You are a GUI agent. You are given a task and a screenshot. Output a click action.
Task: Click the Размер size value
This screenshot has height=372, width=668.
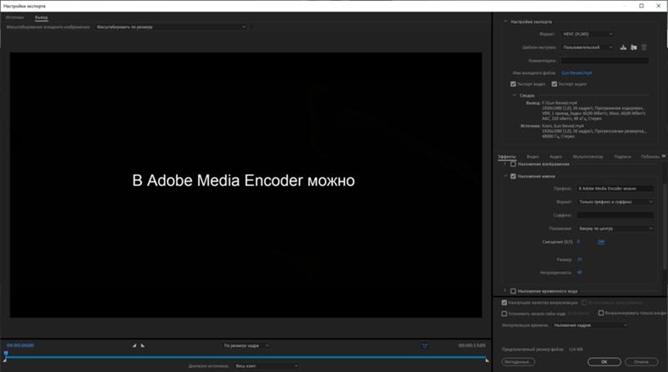pyautogui.click(x=579, y=259)
